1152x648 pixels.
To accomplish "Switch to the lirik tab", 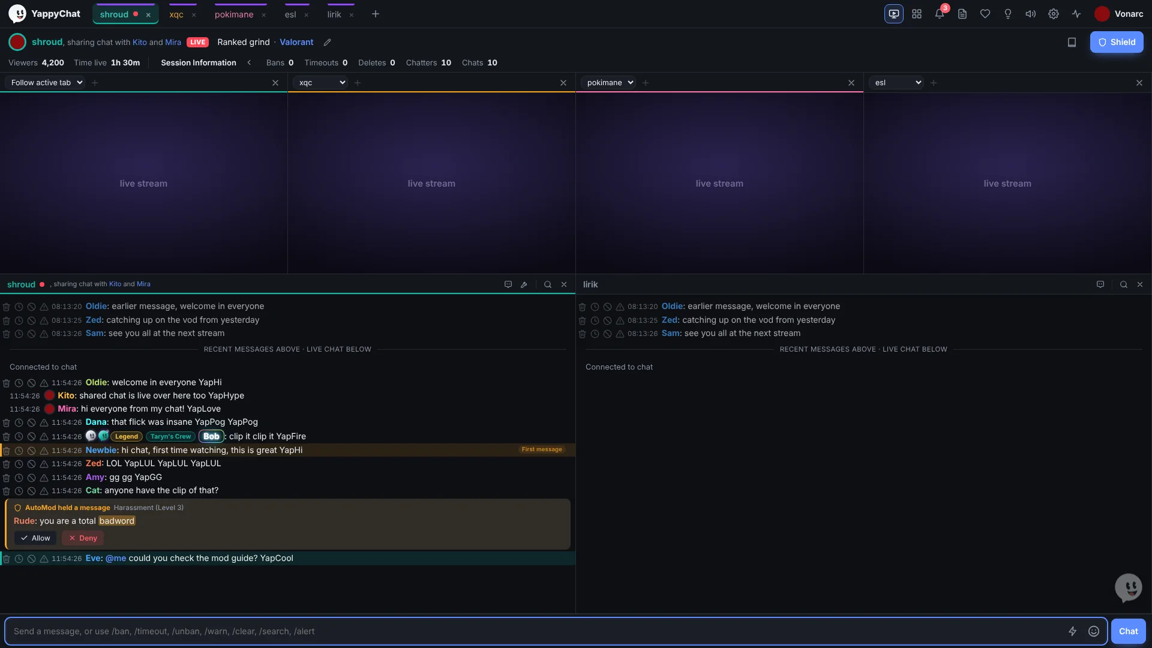I will pos(334,14).
